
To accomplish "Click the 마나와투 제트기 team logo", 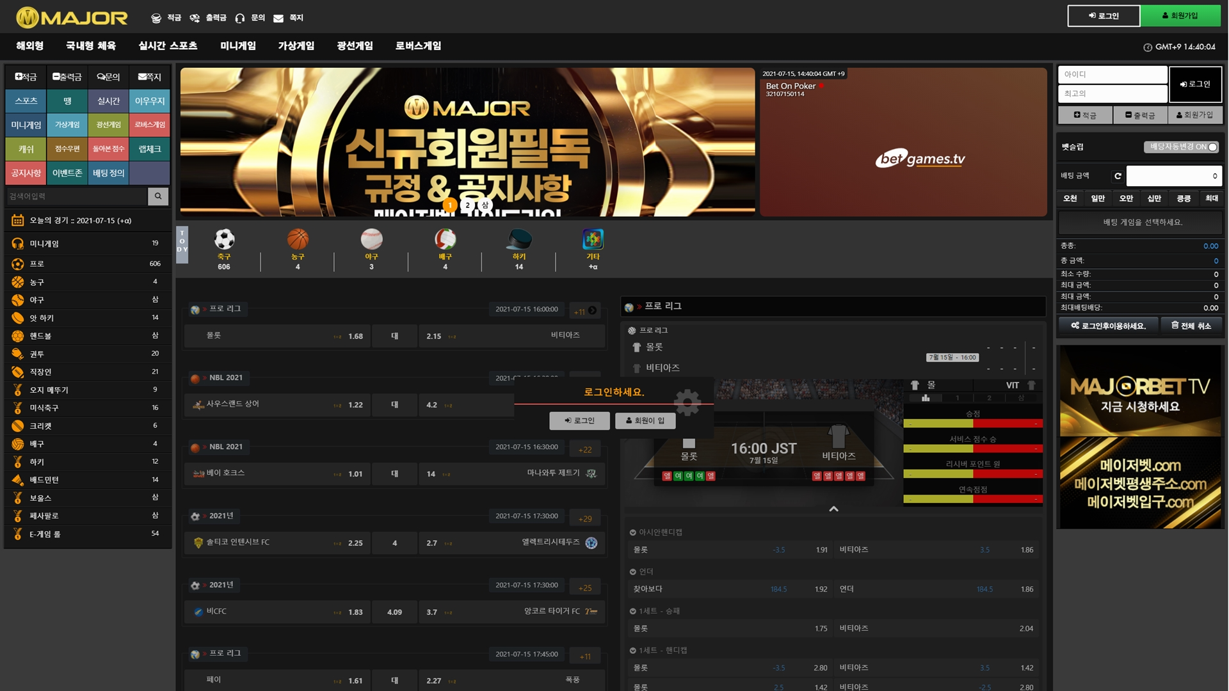I will [591, 473].
